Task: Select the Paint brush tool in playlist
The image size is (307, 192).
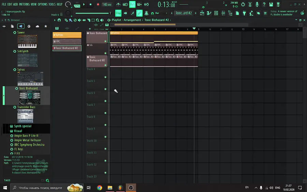Action: (x=71, y=20)
